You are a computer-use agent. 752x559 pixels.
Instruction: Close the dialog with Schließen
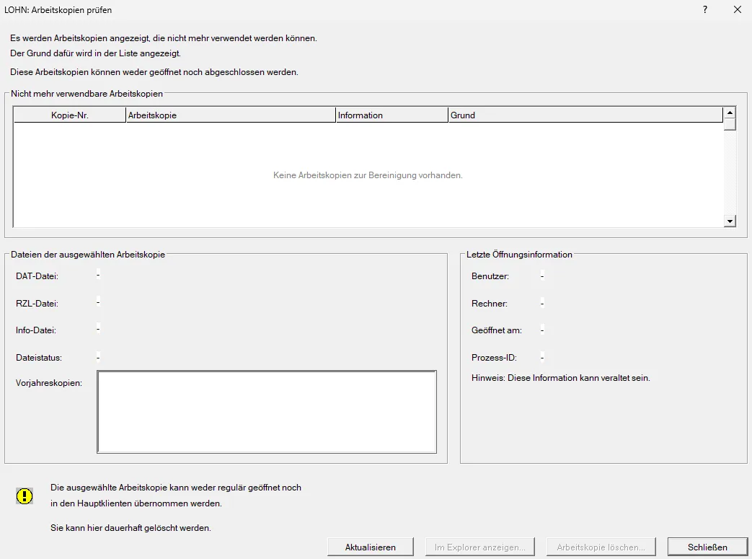point(707,547)
